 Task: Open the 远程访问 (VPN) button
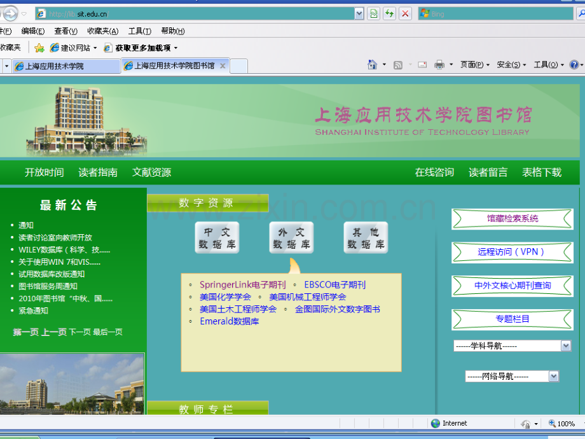click(x=513, y=252)
